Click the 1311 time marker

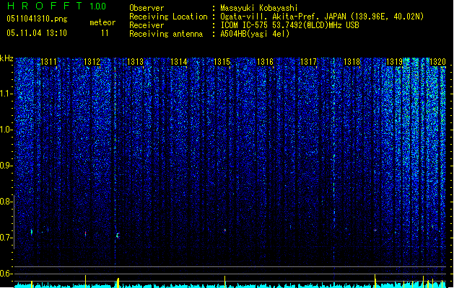tap(48, 62)
